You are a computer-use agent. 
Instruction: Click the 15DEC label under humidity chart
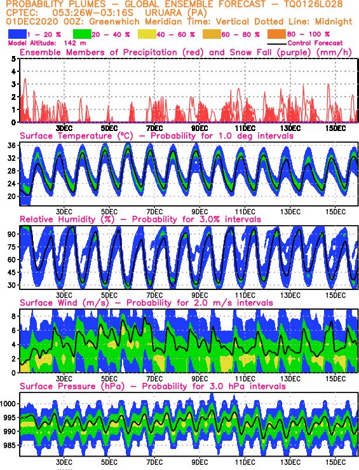(335, 295)
